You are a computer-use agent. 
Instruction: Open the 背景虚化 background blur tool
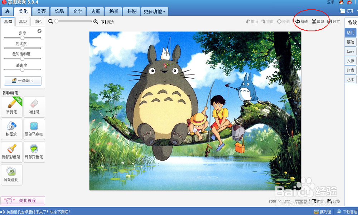point(11,175)
